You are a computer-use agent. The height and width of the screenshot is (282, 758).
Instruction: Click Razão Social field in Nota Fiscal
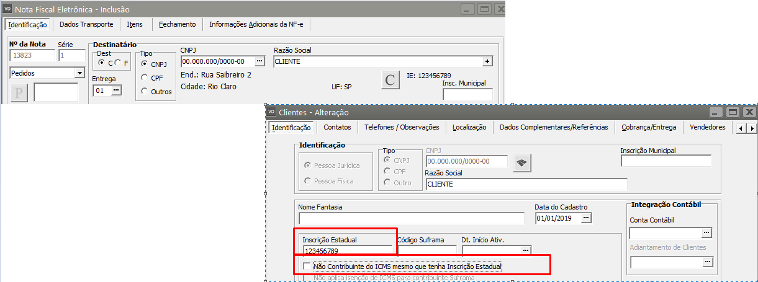click(x=377, y=61)
